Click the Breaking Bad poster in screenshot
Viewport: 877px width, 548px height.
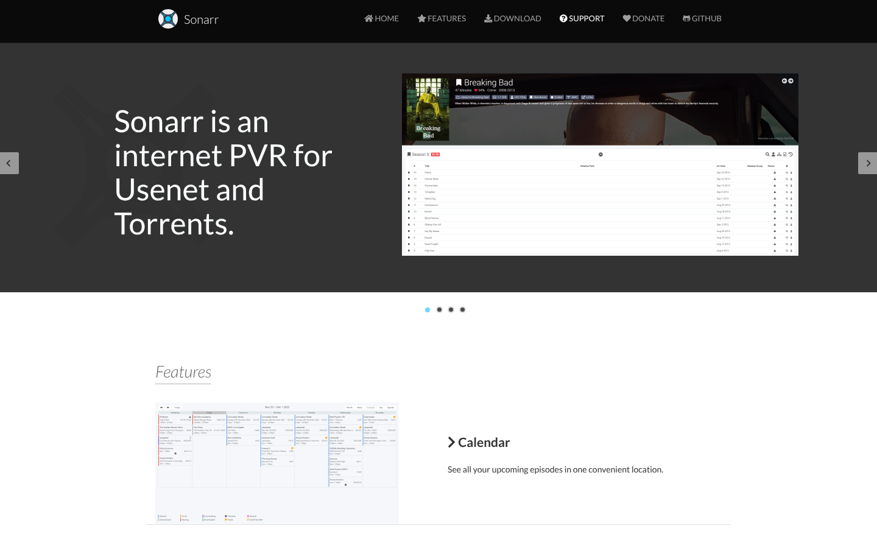tap(428, 110)
